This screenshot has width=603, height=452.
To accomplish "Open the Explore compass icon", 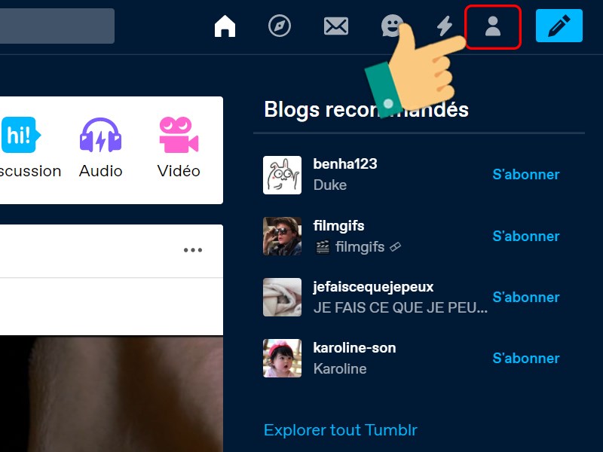I will (x=280, y=26).
